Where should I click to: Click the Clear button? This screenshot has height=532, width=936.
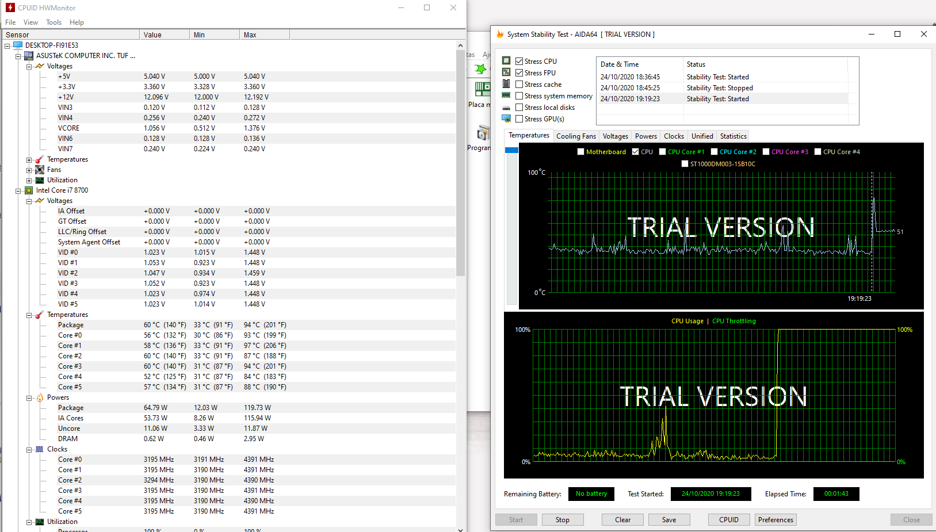pyautogui.click(x=622, y=519)
